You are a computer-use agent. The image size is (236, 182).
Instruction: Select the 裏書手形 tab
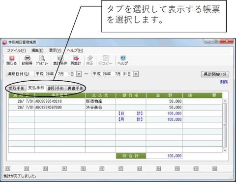[x=76, y=89]
